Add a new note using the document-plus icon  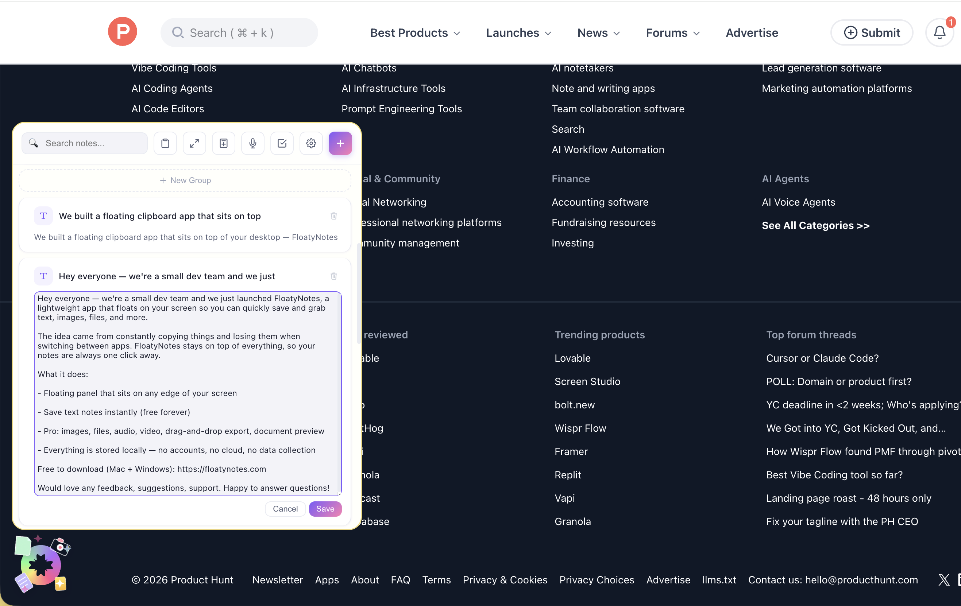tap(224, 143)
